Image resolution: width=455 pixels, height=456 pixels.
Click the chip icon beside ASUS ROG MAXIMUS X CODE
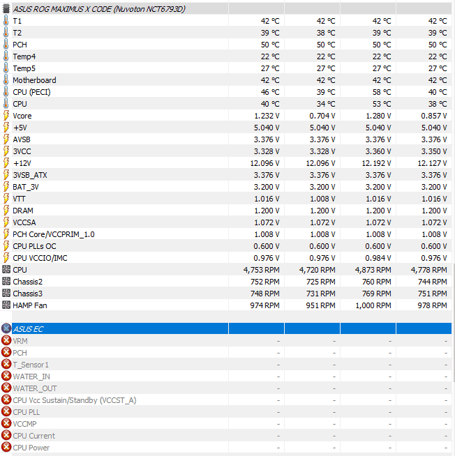point(6,9)
